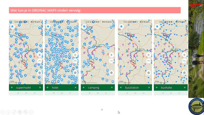Tap the layers icon in camping map
This screenshot has height=115, width=204.
click(x=84, y=27)
